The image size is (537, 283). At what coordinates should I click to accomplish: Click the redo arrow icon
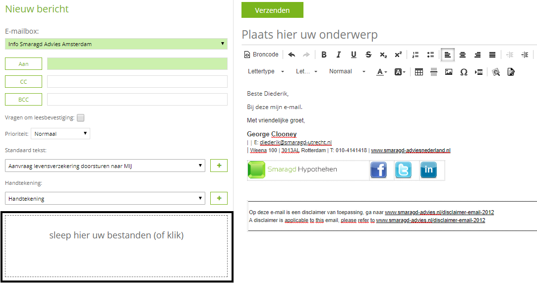306,55
